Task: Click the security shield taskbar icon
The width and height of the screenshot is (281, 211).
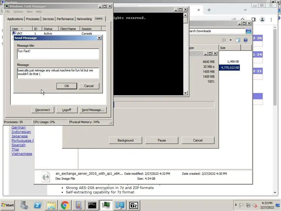Action: coord(78,205)
